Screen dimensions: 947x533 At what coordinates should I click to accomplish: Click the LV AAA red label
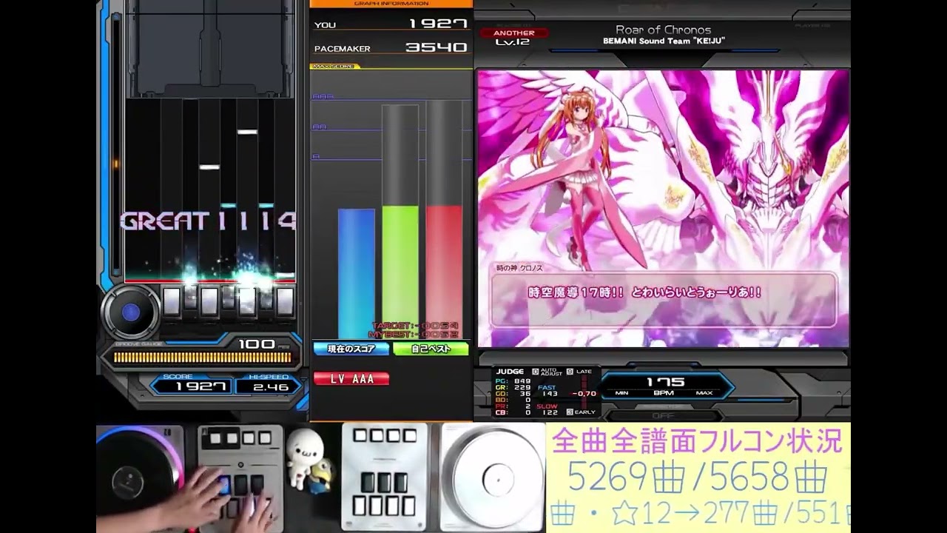(351, 379)
